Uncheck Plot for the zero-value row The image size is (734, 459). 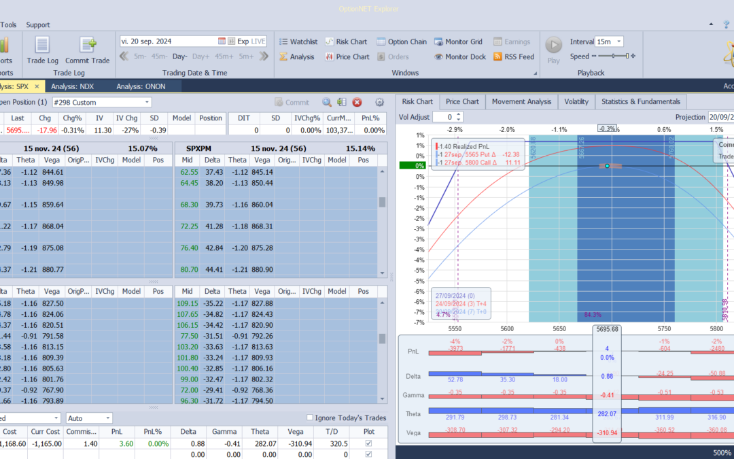[368, 454]
